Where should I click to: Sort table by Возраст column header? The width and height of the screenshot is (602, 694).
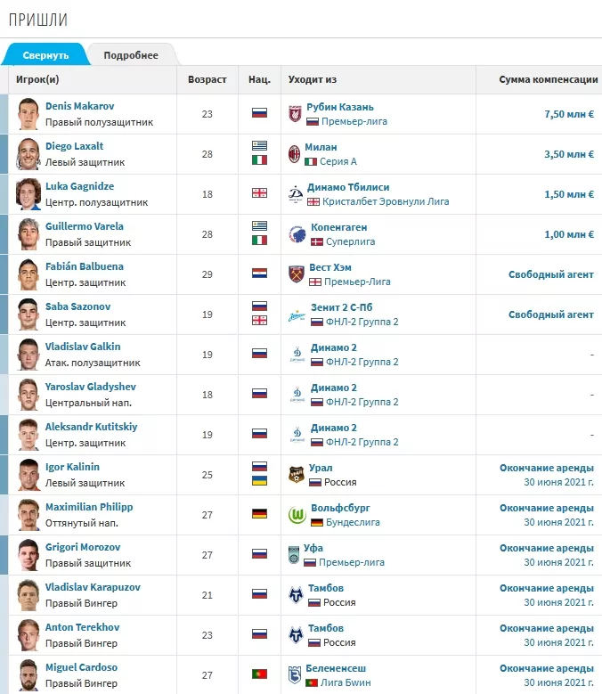pyautogui.click(x=207, y=79)
